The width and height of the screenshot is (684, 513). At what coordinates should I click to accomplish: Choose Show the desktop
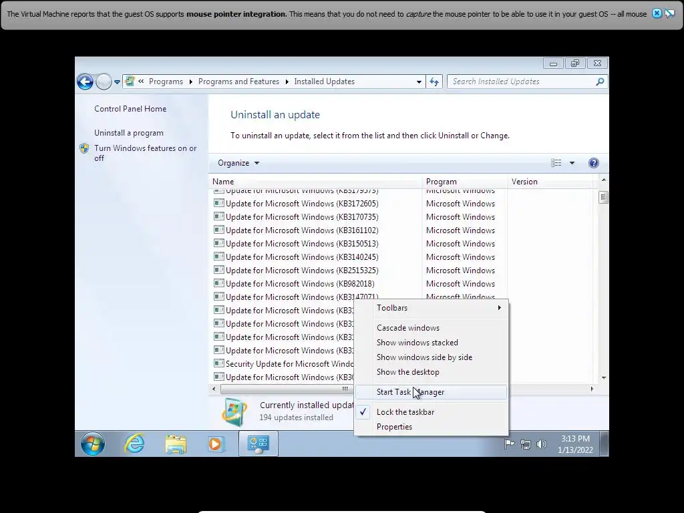click(432, 372)
